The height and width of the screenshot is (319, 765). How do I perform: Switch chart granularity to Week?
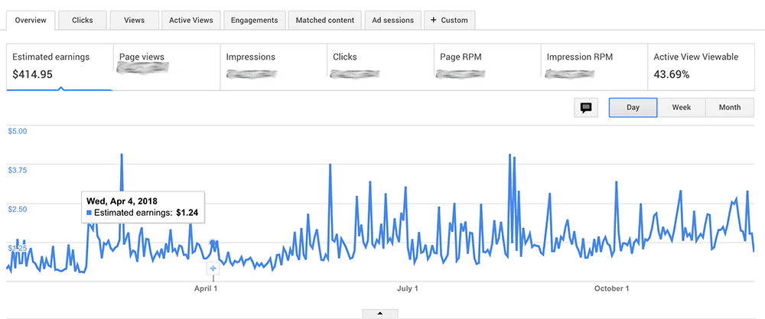click(682, 108)
